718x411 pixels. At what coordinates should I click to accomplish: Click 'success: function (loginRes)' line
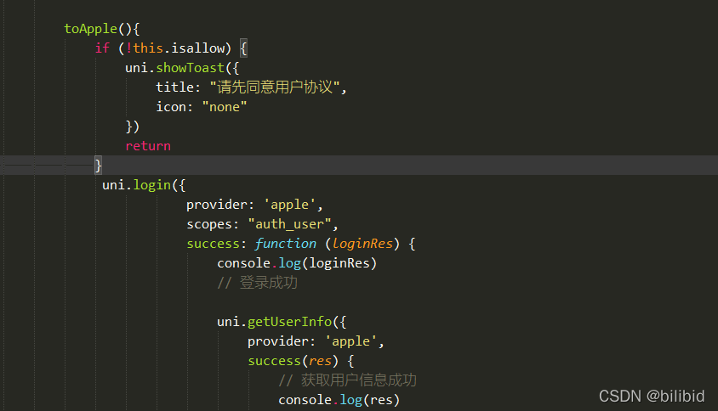[x=301, y=244]
